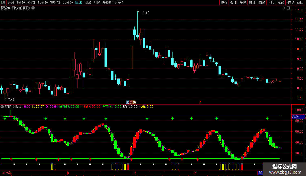306x176 pixels.
Task: Click the 逃顶线: 90.00 readout
Action: (69, 107)
